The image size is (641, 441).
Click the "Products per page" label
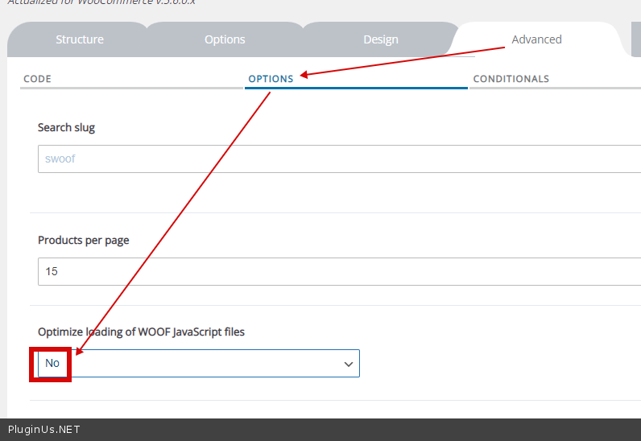click(83, 241)
